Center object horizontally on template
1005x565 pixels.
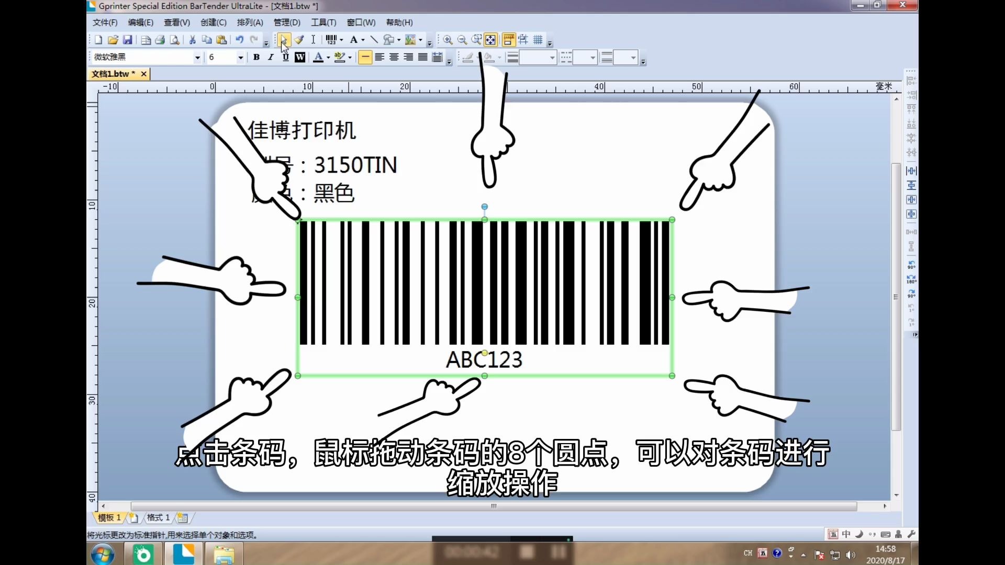coord(911,171)
